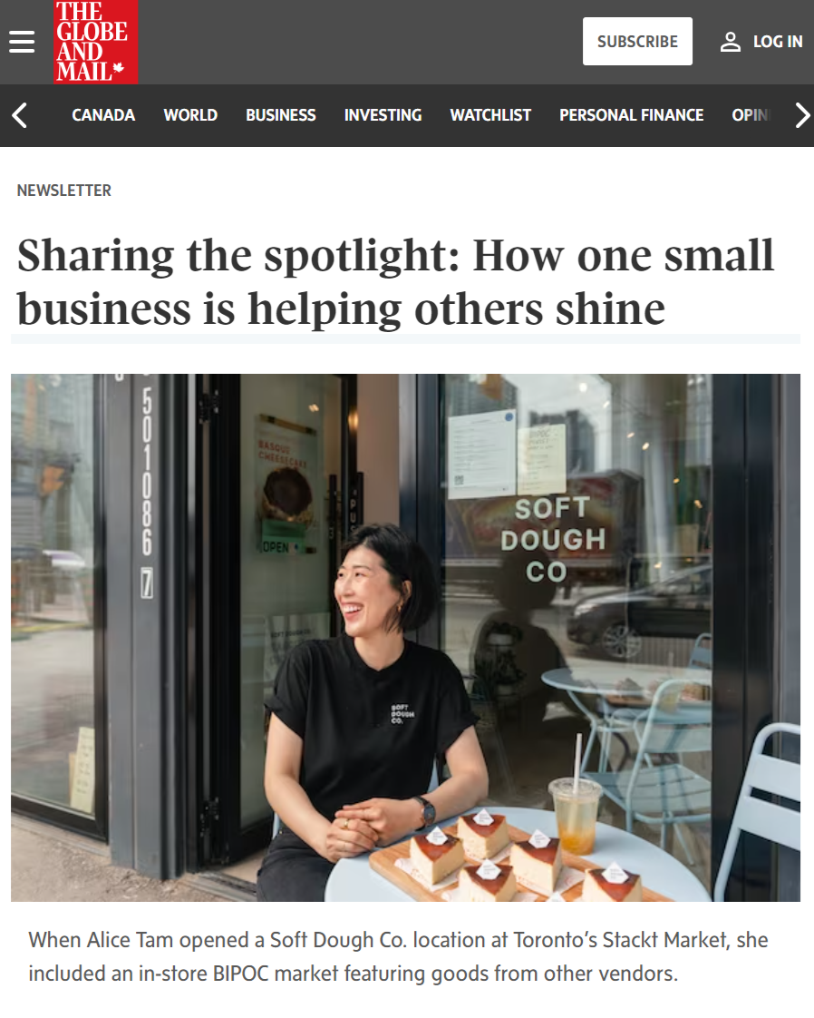This screenshot has height=1018, width=814.
Task: Select the Investing menu item
Action: [383, 115]
